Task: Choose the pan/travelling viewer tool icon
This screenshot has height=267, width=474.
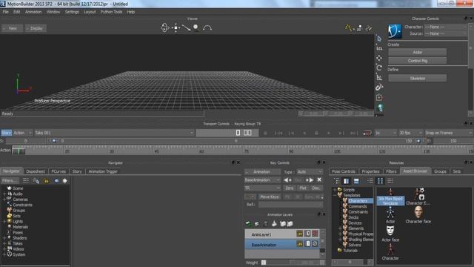Action: [x=176, y=28]
